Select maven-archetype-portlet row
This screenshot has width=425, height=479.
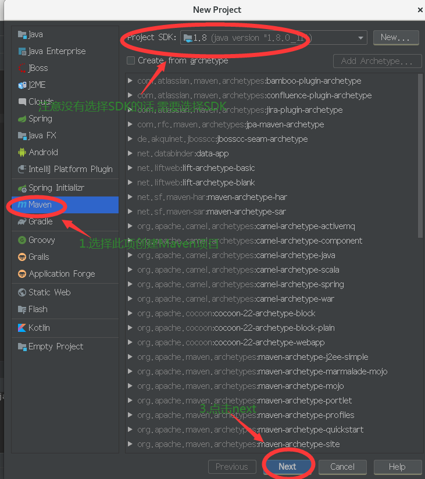coord(271,401)
